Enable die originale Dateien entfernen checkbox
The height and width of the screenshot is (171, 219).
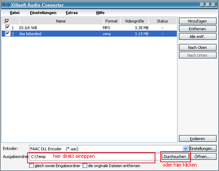85,166
